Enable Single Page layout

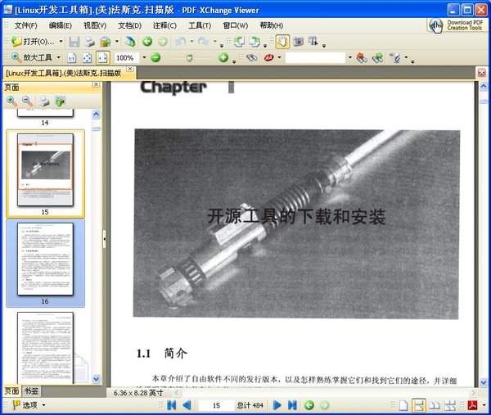(403, 406)
